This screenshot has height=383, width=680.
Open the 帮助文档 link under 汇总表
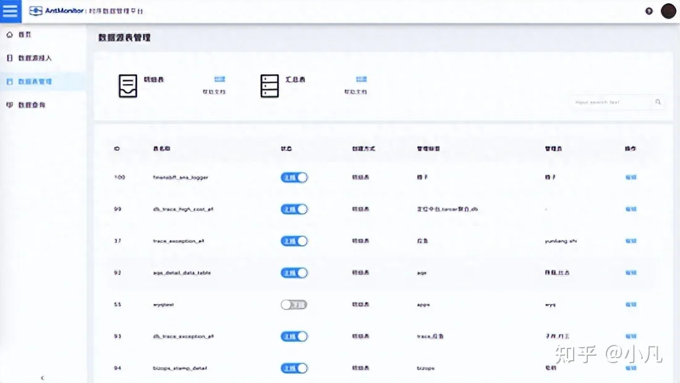point(355,92)
